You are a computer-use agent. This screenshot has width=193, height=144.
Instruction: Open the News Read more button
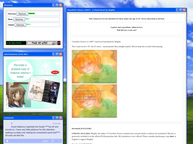tap(19, 19)
